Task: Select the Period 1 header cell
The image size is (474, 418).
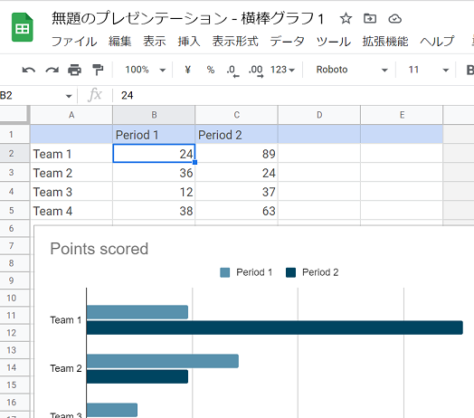Action: click(154, 135)
